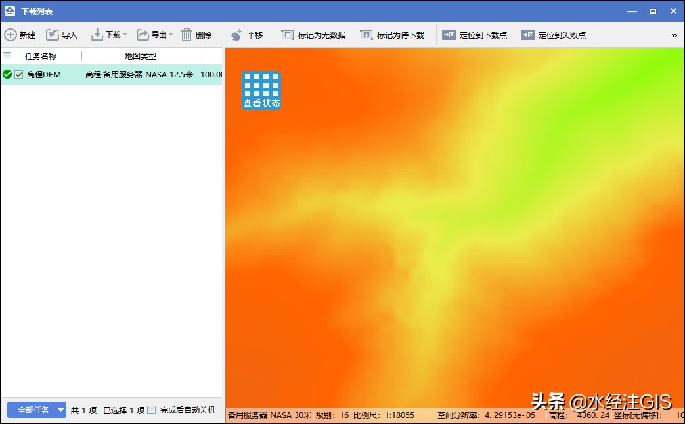Click the 任务名称 column header
The image size is (685, 424).
41,56
